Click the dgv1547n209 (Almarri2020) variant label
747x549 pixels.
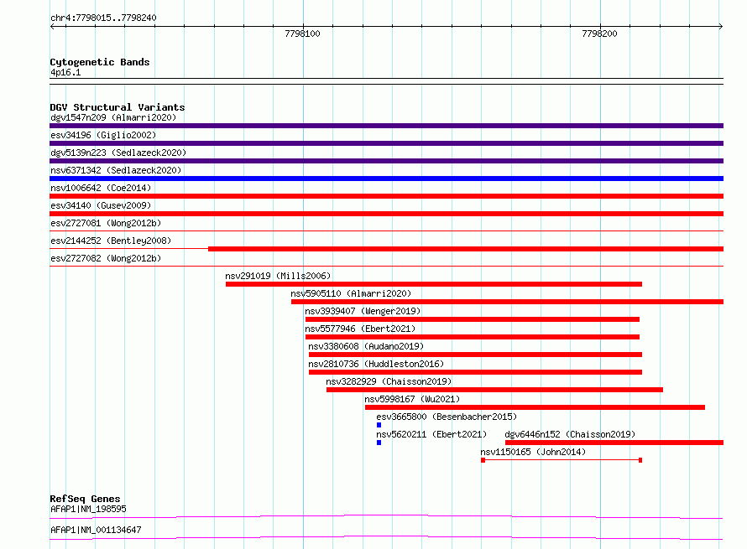click(x=113, y=117)
